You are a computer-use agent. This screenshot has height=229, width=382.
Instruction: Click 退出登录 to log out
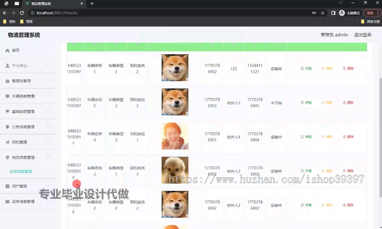[x=363, y=35]
